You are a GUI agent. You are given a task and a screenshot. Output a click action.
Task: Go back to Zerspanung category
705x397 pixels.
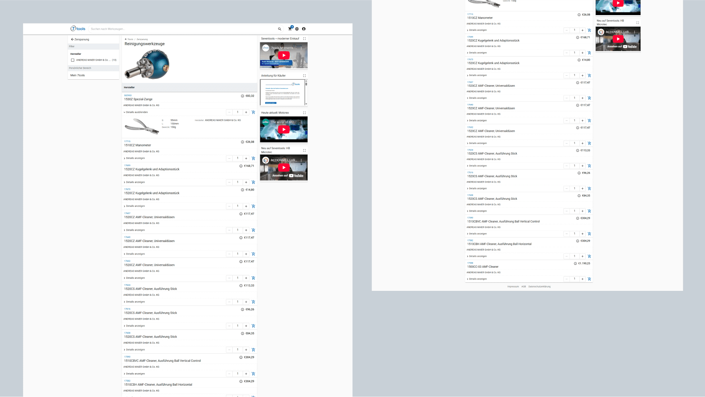tap(80, 39)
